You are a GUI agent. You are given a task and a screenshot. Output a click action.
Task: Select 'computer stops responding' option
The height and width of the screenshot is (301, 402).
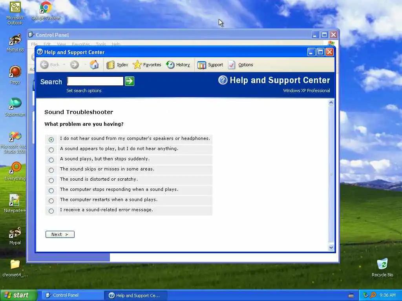click(x=51, y=191)
